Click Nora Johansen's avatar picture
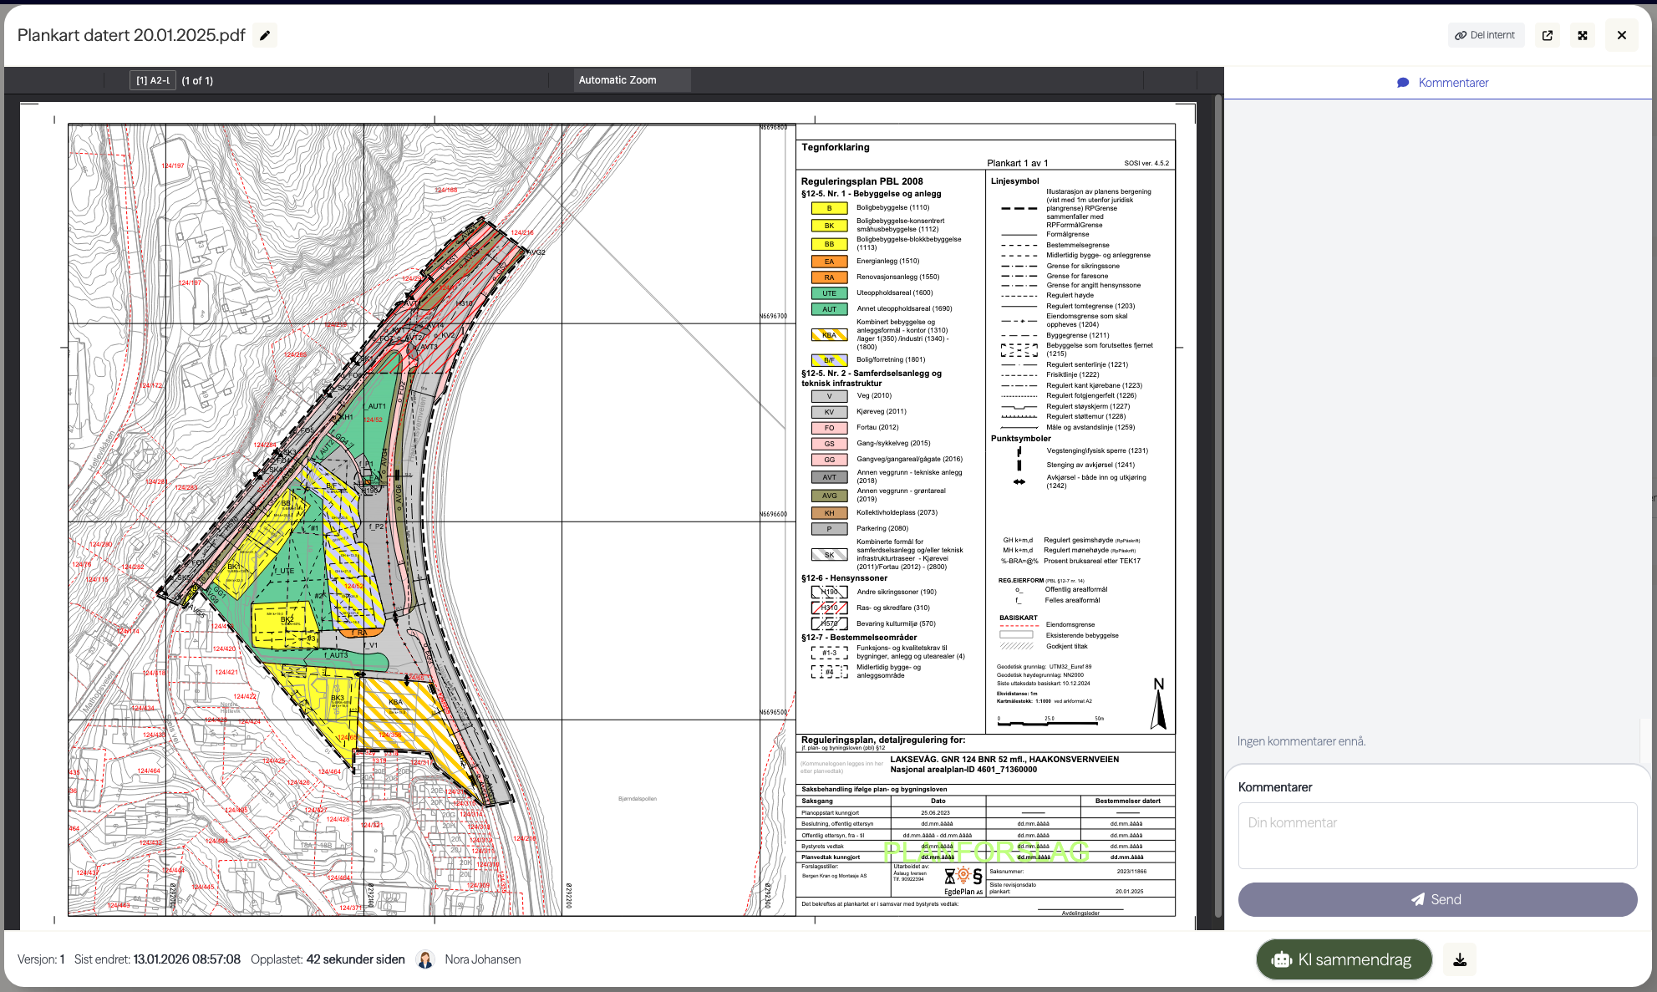The height and width of the screenshot is (992, 1657). pyautogui.click(x=425, y=959)
